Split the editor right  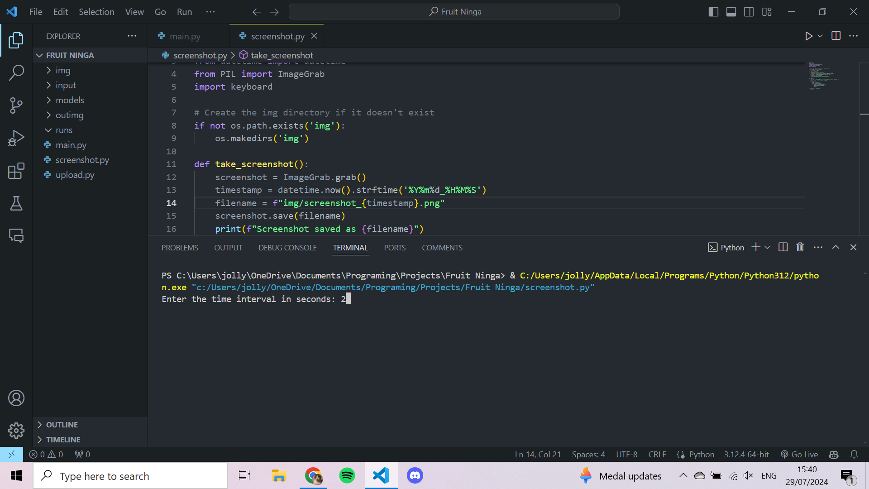[836, 36]
